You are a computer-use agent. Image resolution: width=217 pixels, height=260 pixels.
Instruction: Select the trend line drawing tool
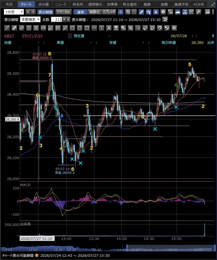(7, 28)
